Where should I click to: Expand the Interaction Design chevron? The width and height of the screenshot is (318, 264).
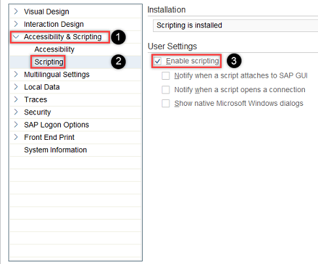16,24
